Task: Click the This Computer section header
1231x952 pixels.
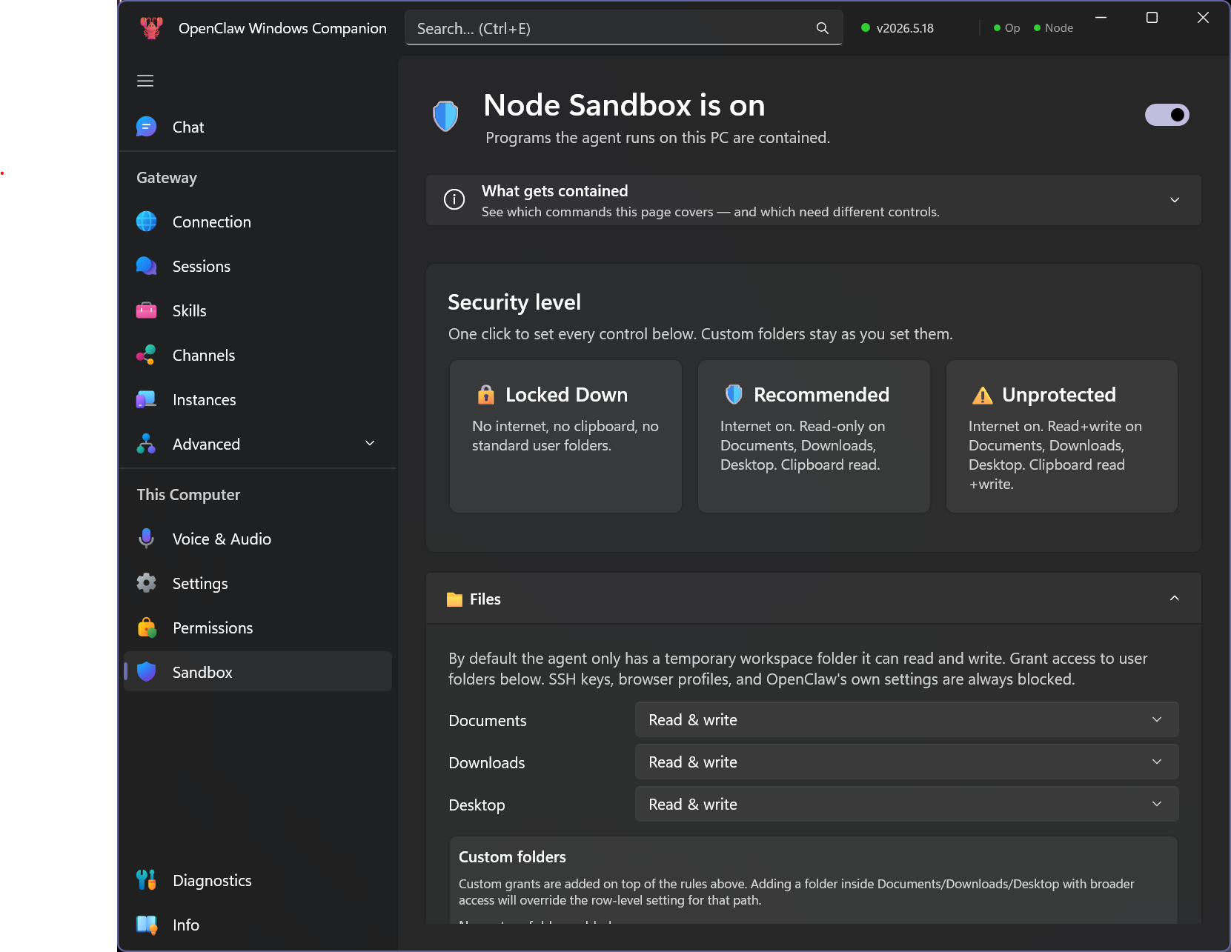Action: pyautogui.click(x=188, y=494)
